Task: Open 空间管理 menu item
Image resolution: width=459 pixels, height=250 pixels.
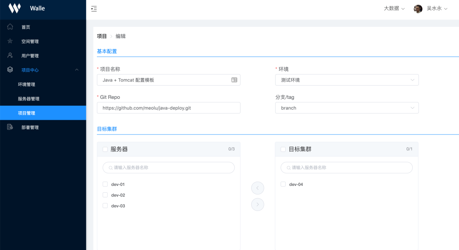Action: 43,41
